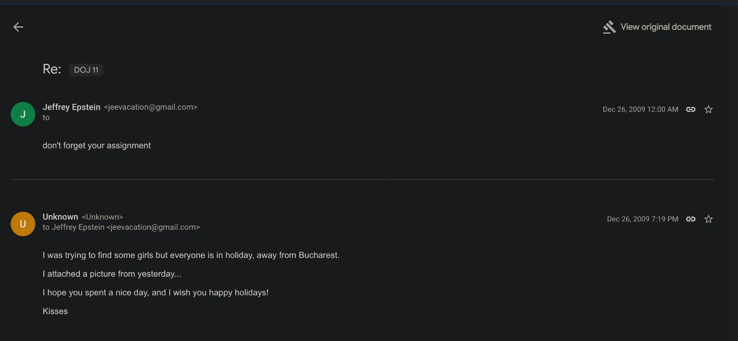This screenshot has width=738, height=341.
Task: Click the Unknown sender name
Action: [x=60, y=217]
